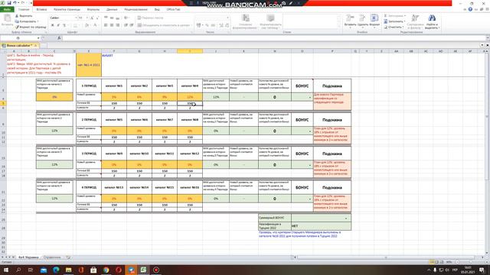The height and width of the screenshot is (275, 490).
Task: Undo the last action in Excel
Action: [15, 3]
